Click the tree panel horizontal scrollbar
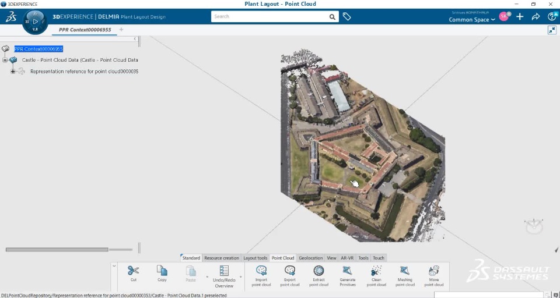This screenshot has width=560, height=298. (57, 250)
